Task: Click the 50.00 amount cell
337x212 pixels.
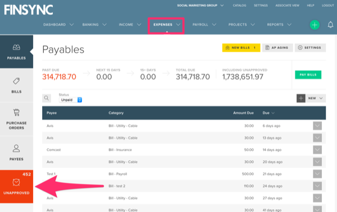Action: pos(249,150)
